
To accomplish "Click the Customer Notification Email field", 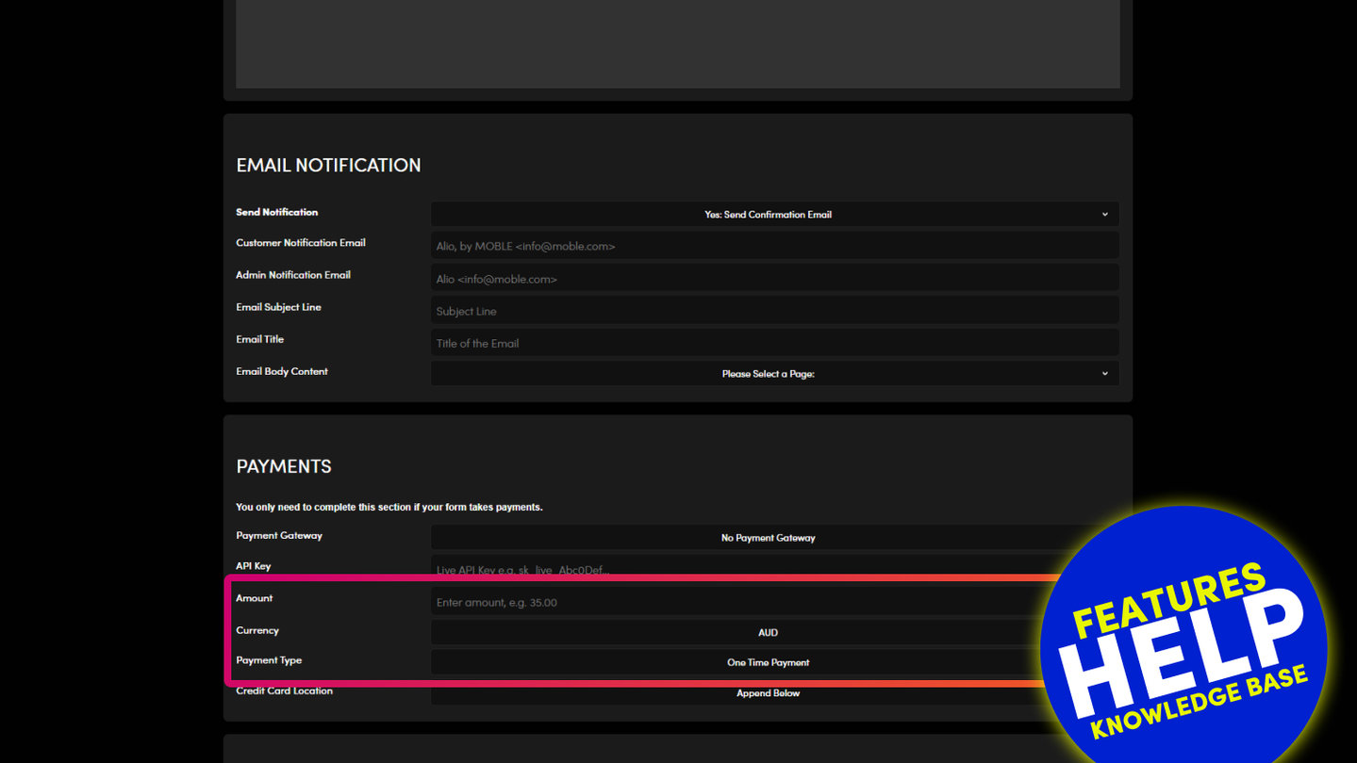I will (774, 247).
